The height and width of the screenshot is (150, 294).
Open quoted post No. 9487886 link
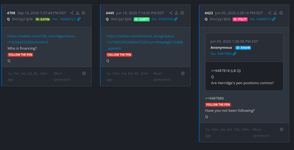tap(221, 54)
